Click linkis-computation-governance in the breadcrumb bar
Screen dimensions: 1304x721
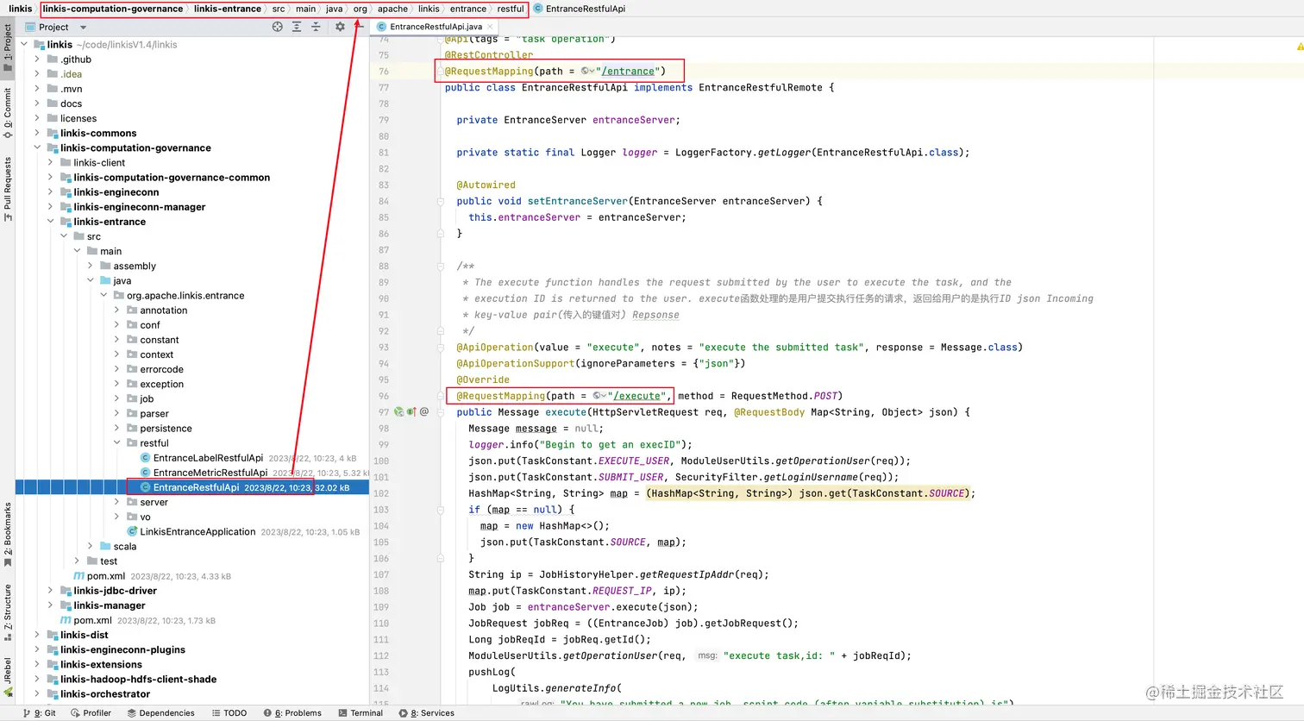tap(113, 9)
